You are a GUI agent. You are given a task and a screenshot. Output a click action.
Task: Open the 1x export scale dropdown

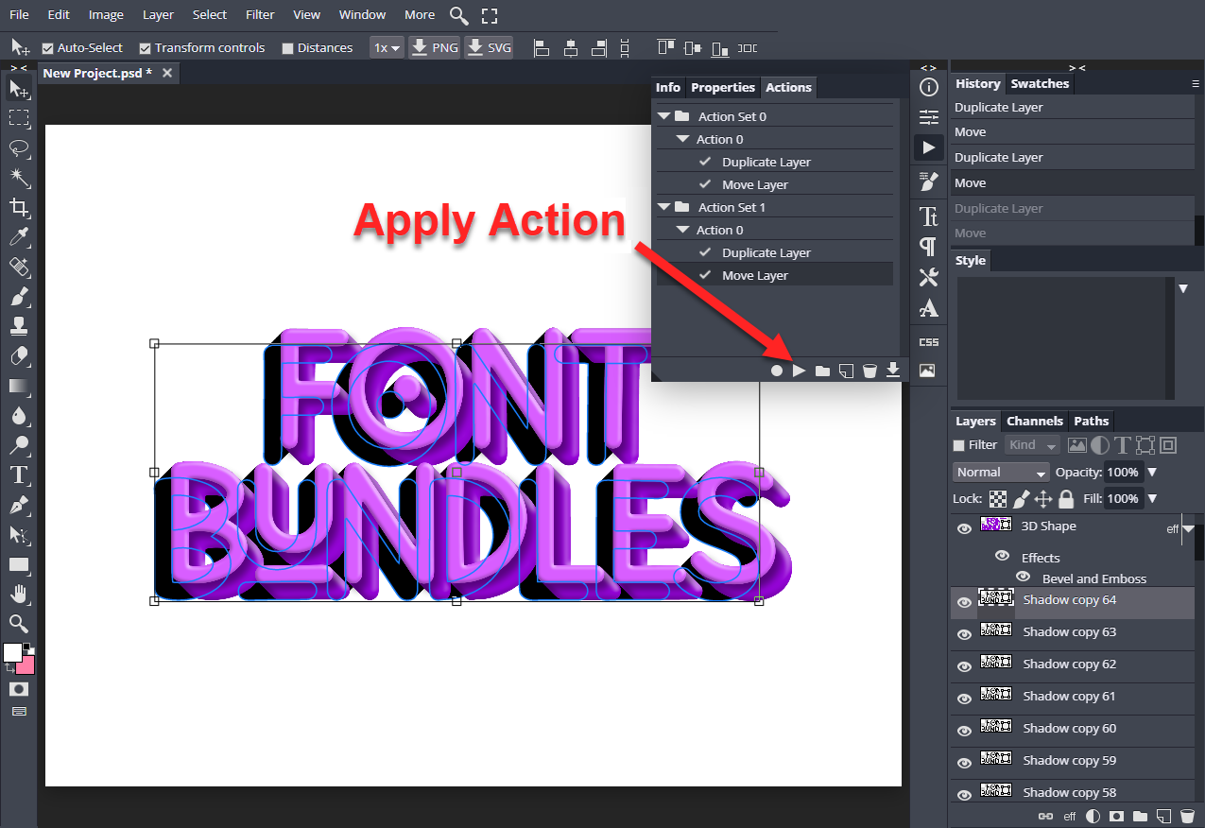click(x=387, y=47)
